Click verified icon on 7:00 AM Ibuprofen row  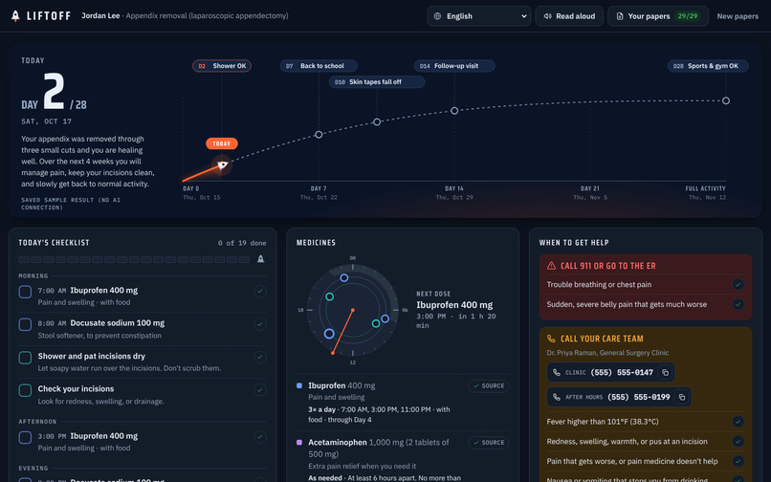(260, 291)
